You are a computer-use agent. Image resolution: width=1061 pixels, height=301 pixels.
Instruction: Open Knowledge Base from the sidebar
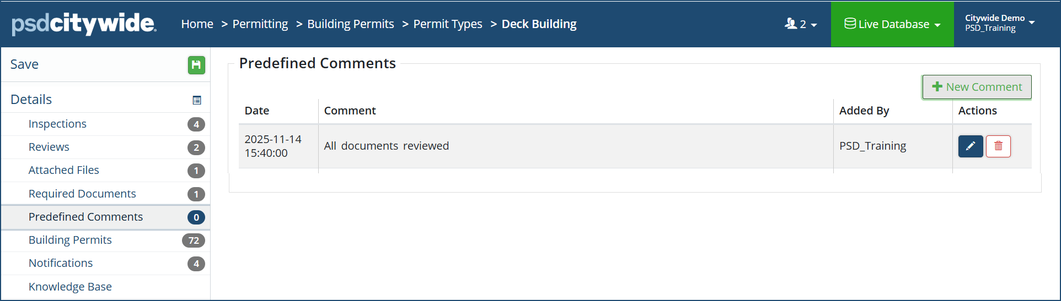pyautogui.click(x=70, y=287)
